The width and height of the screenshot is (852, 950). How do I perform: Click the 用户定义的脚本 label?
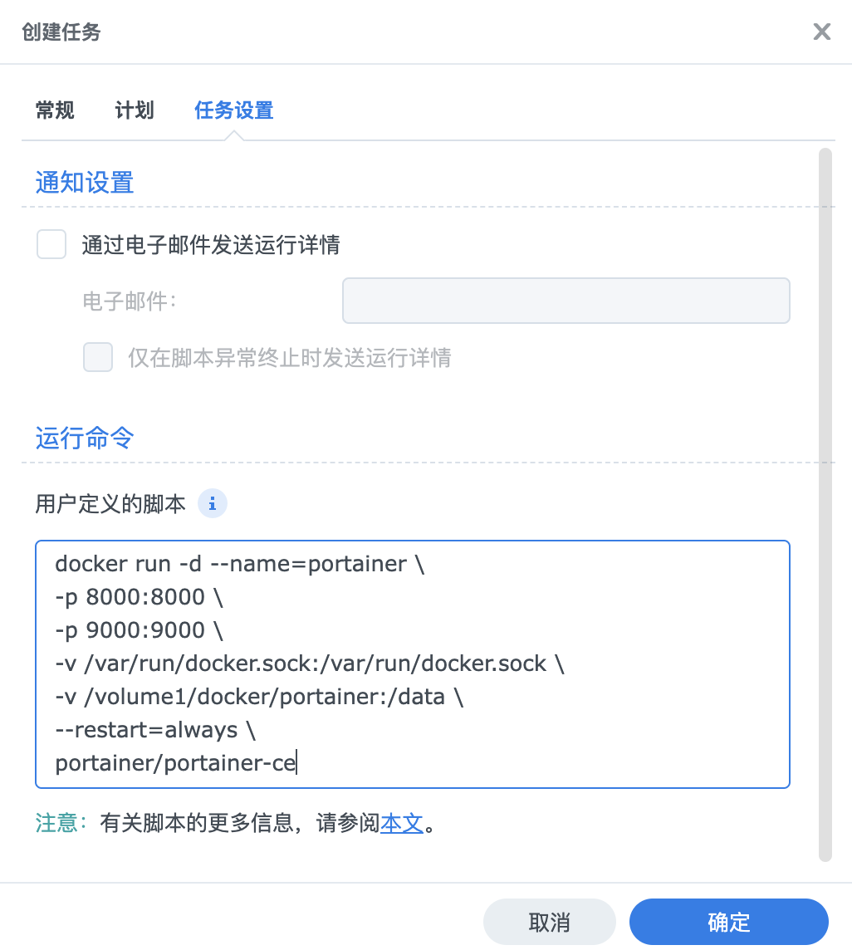pyautogui.click(x=110, y=504)
